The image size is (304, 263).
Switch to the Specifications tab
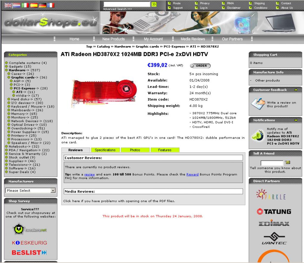click(x=105, y=150)
